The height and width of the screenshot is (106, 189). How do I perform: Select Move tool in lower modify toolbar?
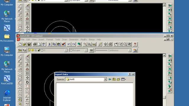[x=27, y=78]
